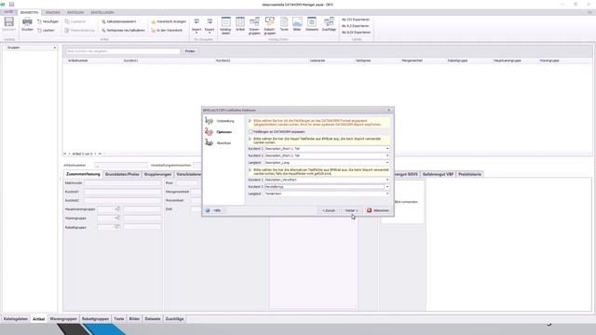Viewport: 596px width, 335px height.
Task: Click the Weiter button in the dialog
Action: pos(351,210)
